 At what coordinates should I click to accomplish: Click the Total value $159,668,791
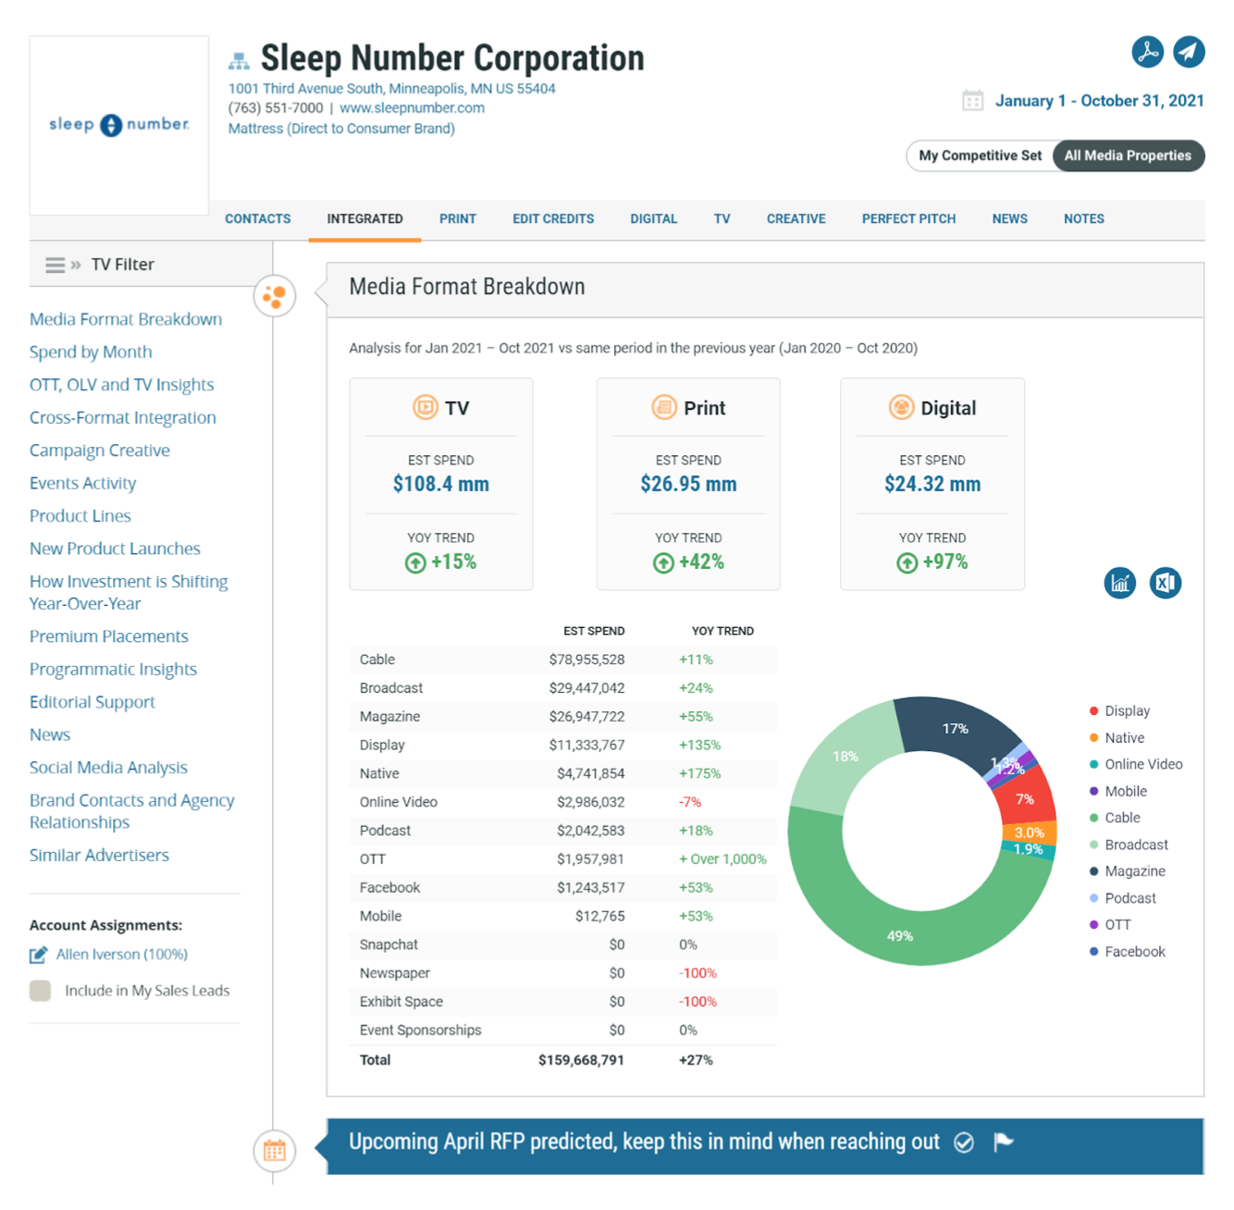pos(581,1060)
